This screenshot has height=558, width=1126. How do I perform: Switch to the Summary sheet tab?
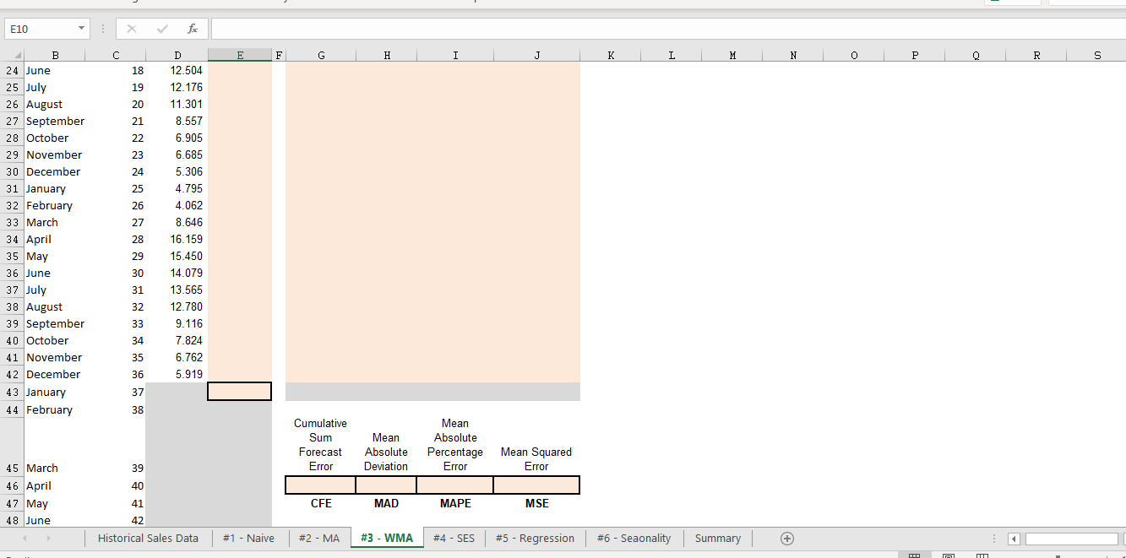coord(717,538)
